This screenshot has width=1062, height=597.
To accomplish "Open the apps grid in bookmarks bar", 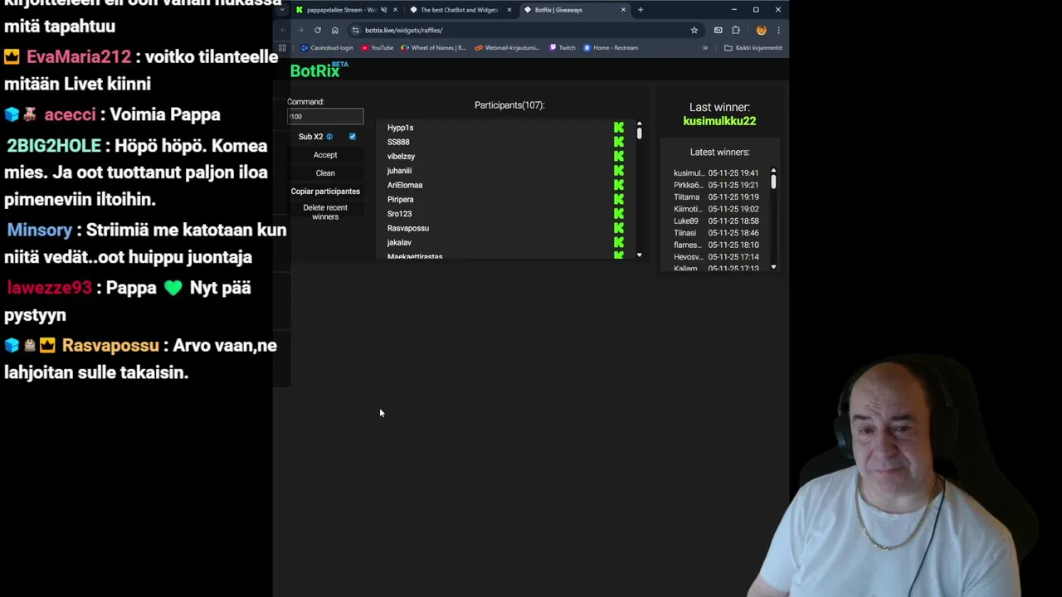I will (x=282, y=47).
